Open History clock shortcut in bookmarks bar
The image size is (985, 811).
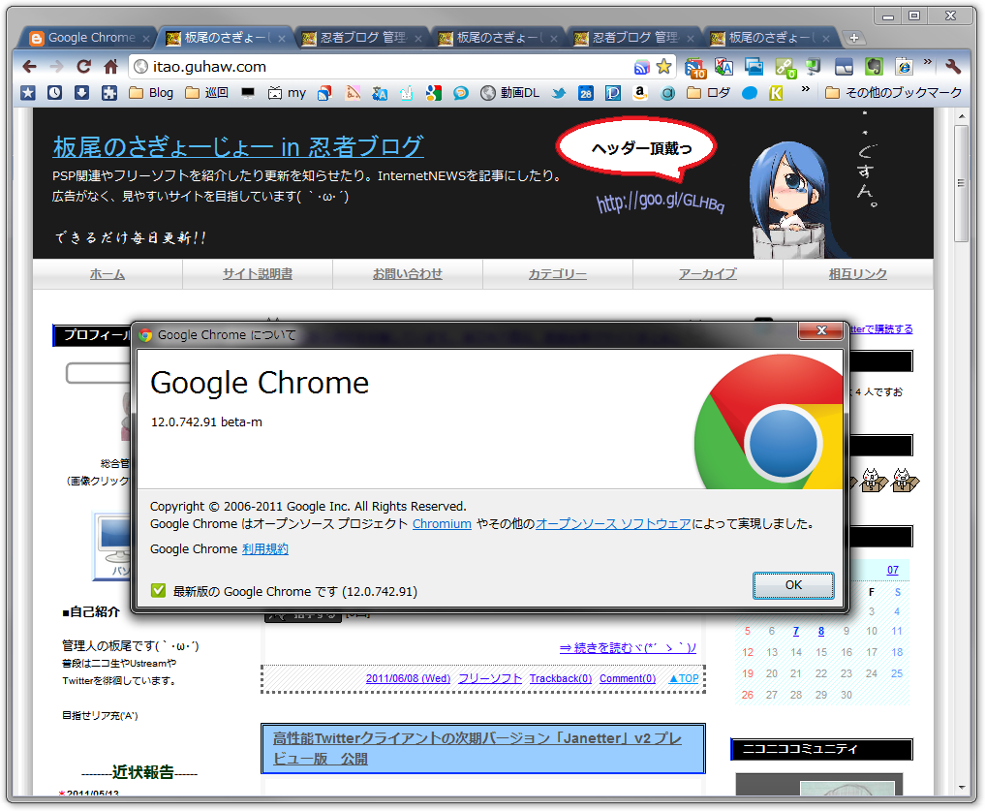click(55, 93)
